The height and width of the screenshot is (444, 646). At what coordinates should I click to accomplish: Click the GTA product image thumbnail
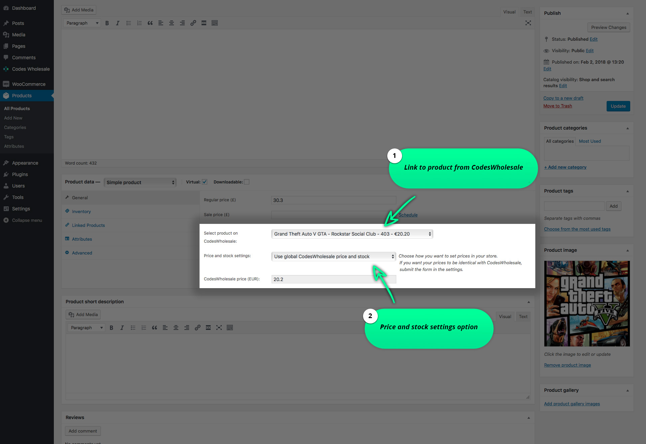tap(587, 304)
